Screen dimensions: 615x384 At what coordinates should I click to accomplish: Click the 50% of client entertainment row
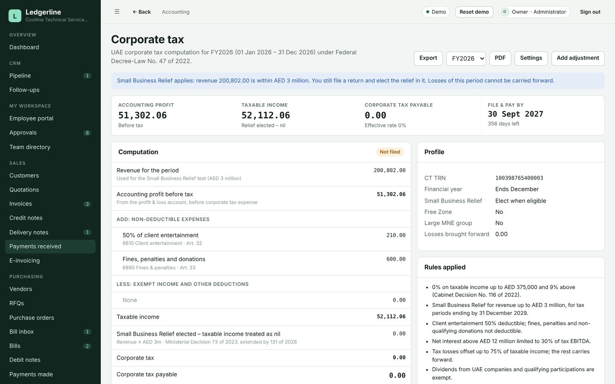click(261, 239)
